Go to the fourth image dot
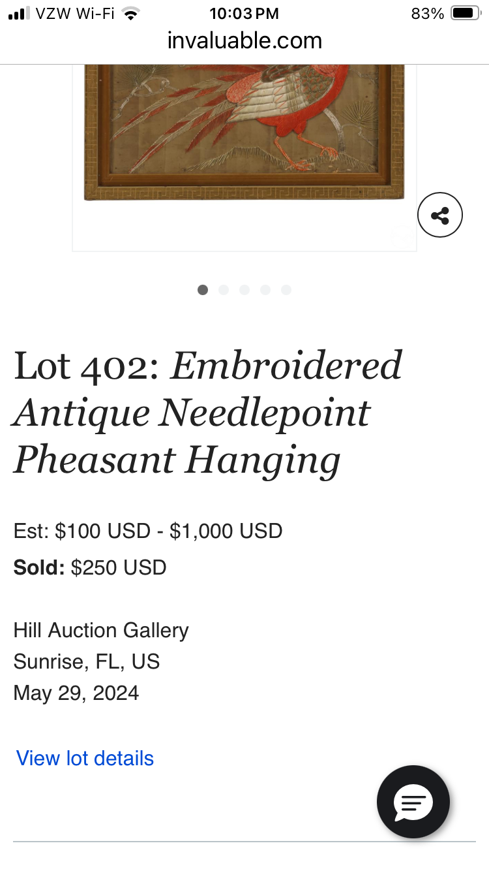Screen dimensions: 489x871 coord(265,290)
